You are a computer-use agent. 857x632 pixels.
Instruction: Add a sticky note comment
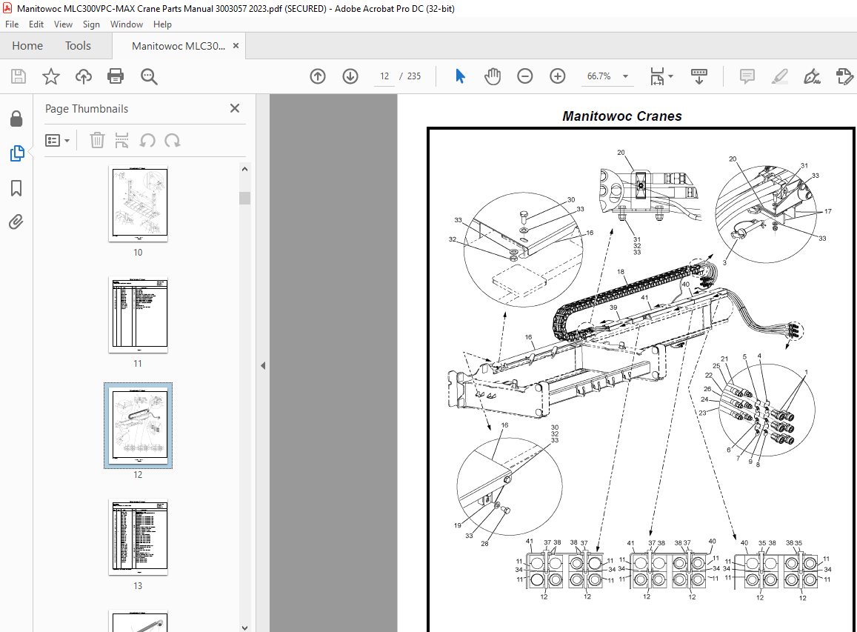[747, 76]
